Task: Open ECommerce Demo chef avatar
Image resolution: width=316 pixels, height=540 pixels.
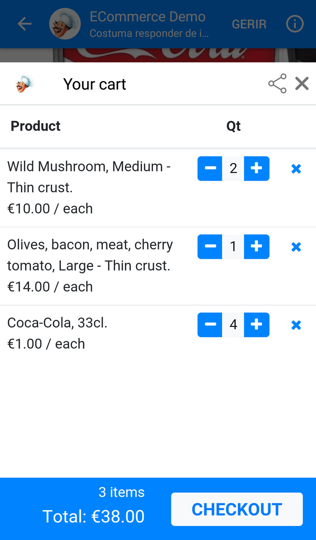Action: tap(65, 24)
